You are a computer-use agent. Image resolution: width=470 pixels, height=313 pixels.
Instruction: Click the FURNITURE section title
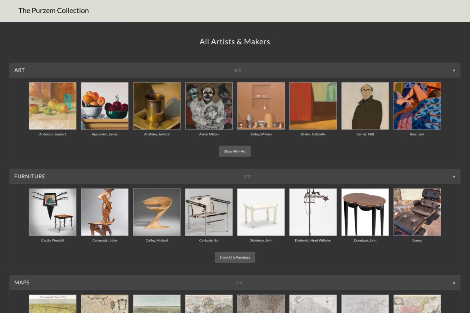click(30, 176)
